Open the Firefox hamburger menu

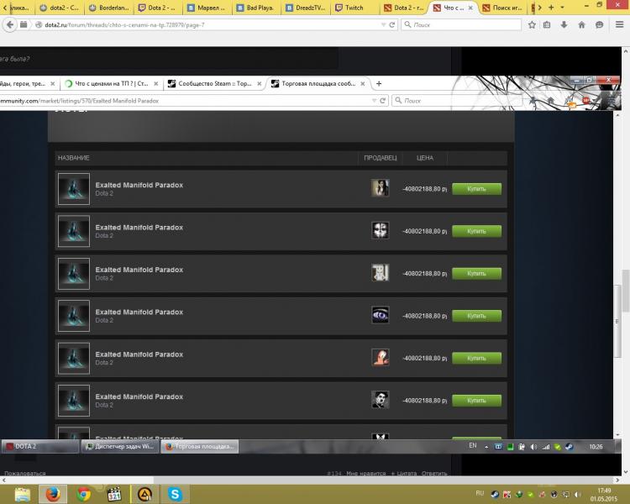(620, 24)
